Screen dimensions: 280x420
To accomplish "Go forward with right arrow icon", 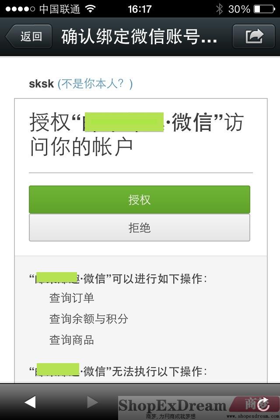I will click(92, 402).
